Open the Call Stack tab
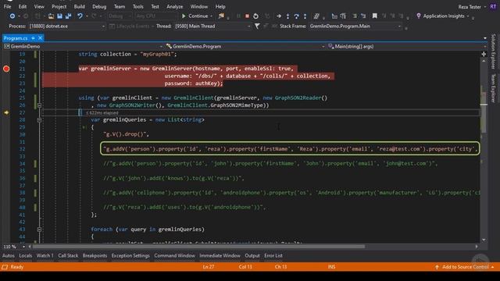 tap(68, 255)
